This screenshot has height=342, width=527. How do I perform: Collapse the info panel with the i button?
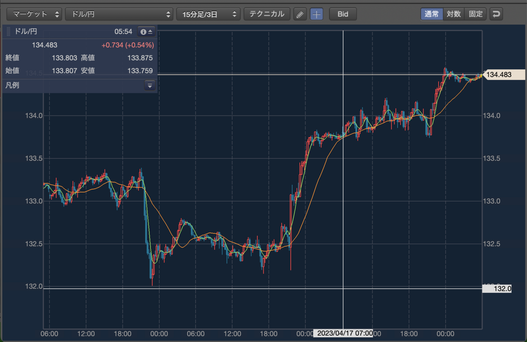(x=147, y=32)
